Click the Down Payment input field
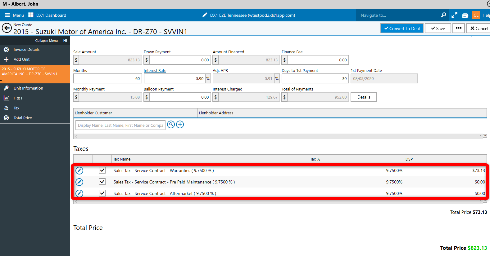The height and width of the screenshot is (256, 490). point(180,60)
